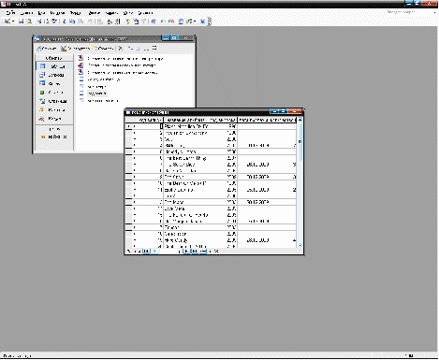This screenshot has height=360, width=439.
Task: Switch database window to Details view
Action: pyautogui.click(x=154, y=49)
